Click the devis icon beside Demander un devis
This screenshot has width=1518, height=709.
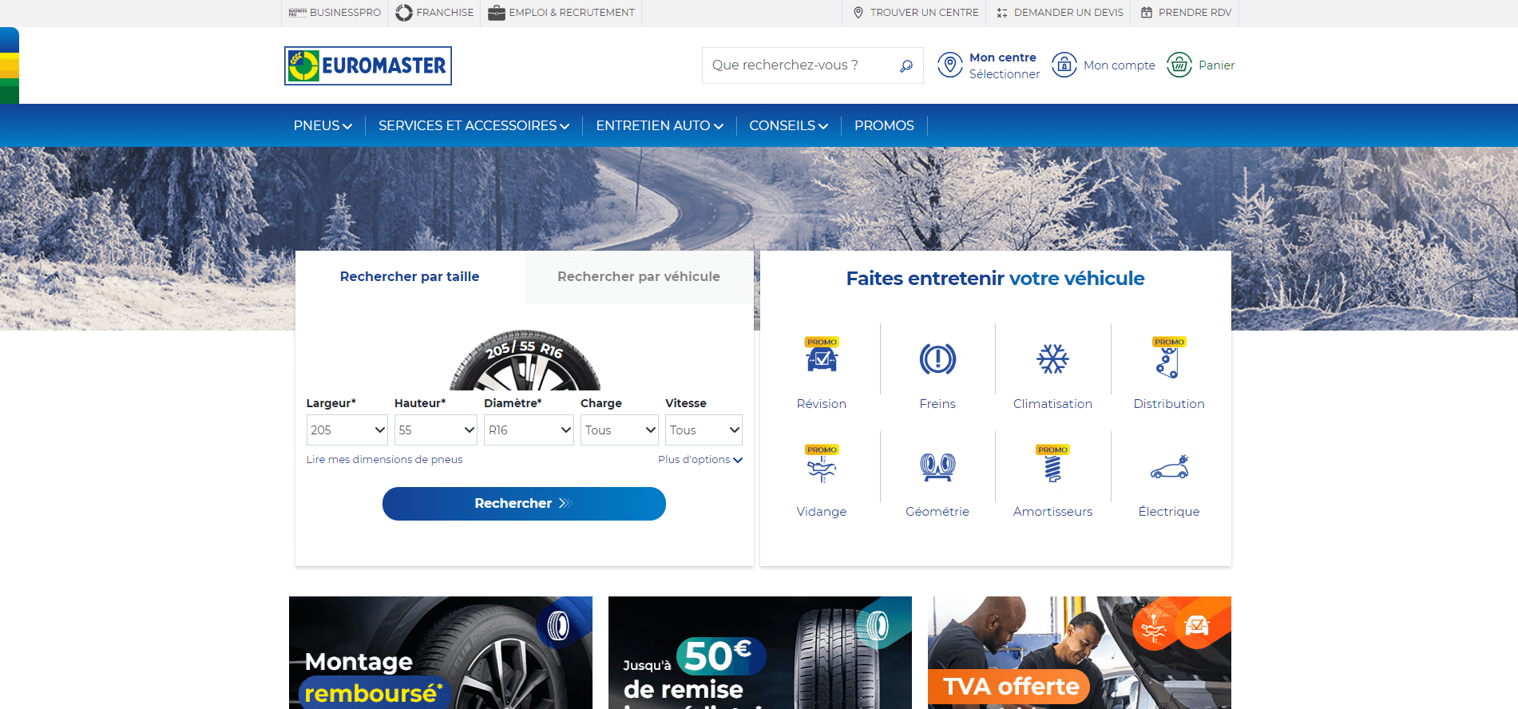[x=1002, y=13]
